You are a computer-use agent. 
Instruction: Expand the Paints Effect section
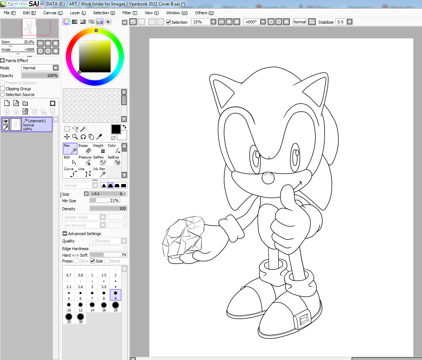3,61
